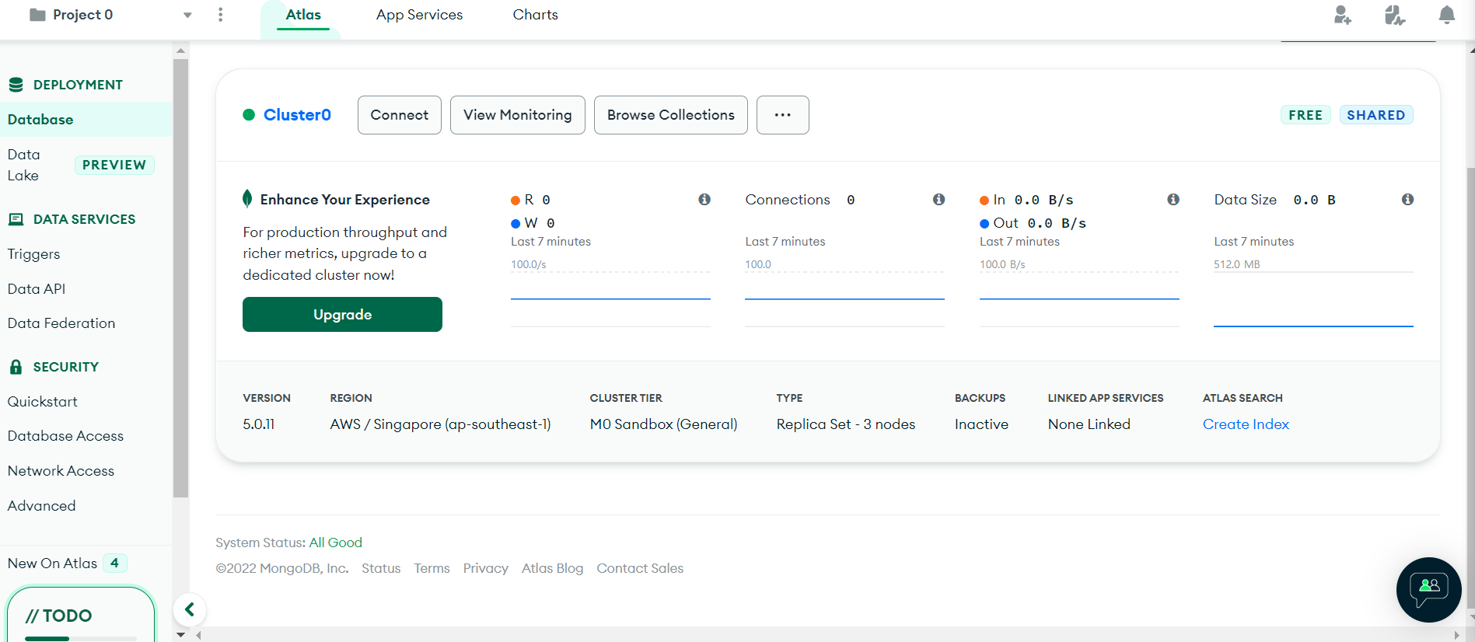
Task: Open the Atlas Blog footer link
Action: (552, 568)
